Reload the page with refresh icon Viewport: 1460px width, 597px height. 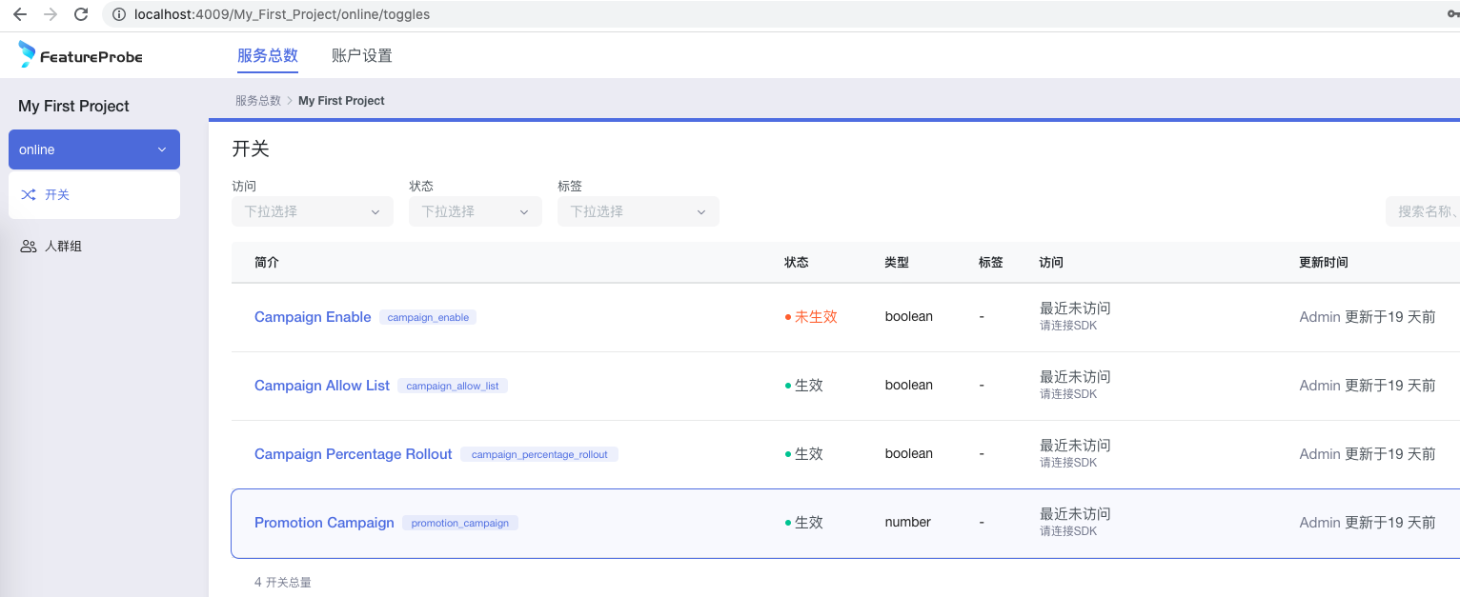click(81, 14)
